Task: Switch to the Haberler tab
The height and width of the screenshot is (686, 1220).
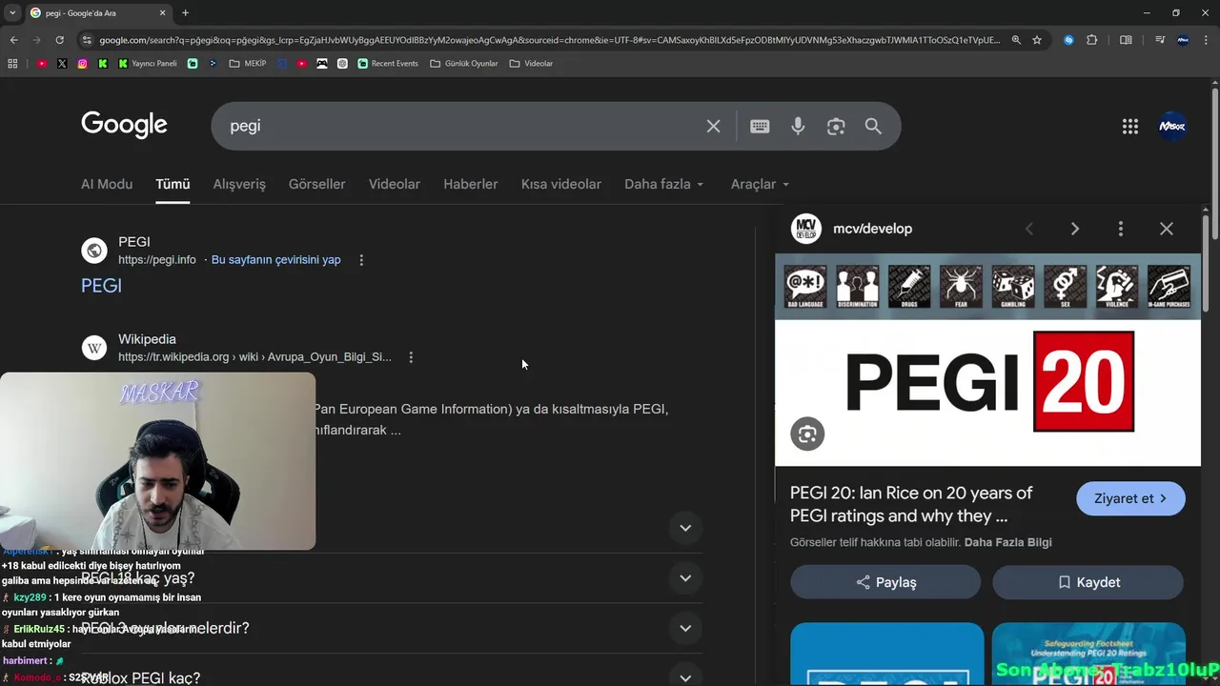Action: click(x=471, y=184)
